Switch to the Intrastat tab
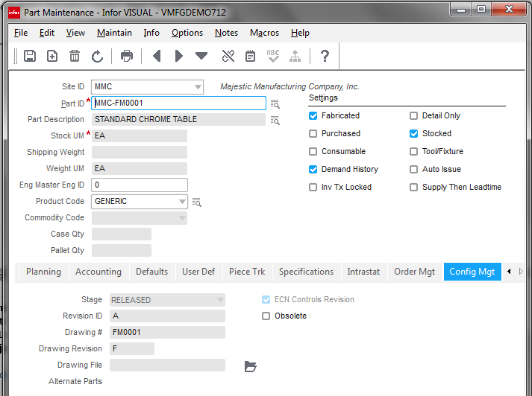The image size is (532, 396). tap(363, 272)
